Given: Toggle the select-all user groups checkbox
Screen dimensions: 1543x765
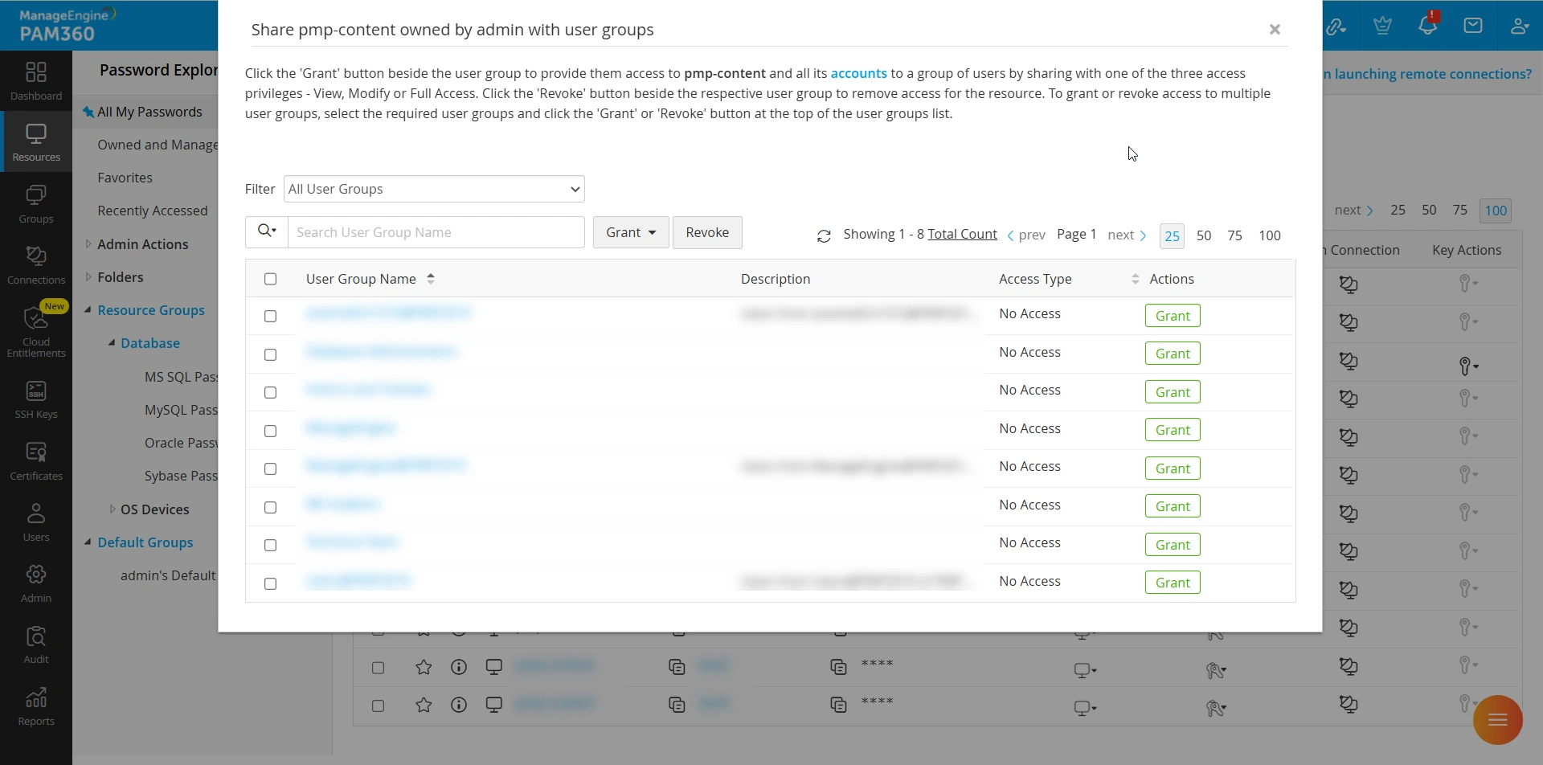Looking at the screenshot, I should tap(271, 279).
